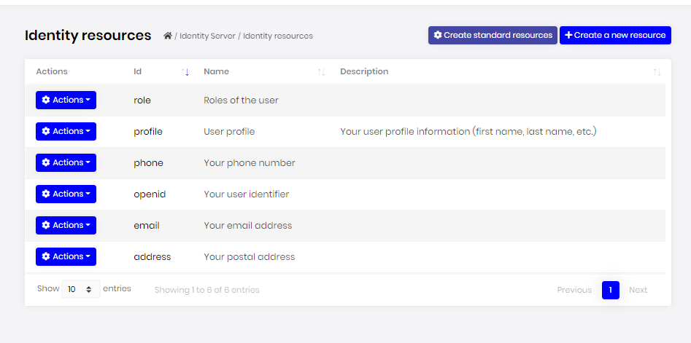
Task: Open Actions dropdown for openid row
Action: [x=66, y=194]
